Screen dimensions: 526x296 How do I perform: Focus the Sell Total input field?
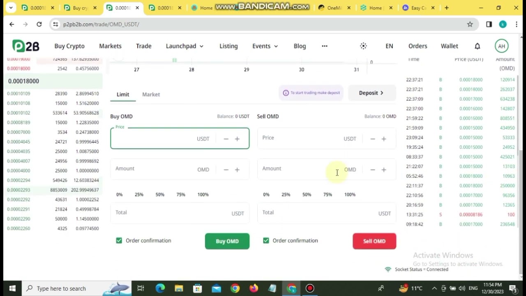(x=327, y=213)
